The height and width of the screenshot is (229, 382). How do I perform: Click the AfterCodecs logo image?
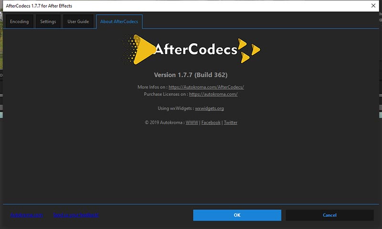point(191,50)
